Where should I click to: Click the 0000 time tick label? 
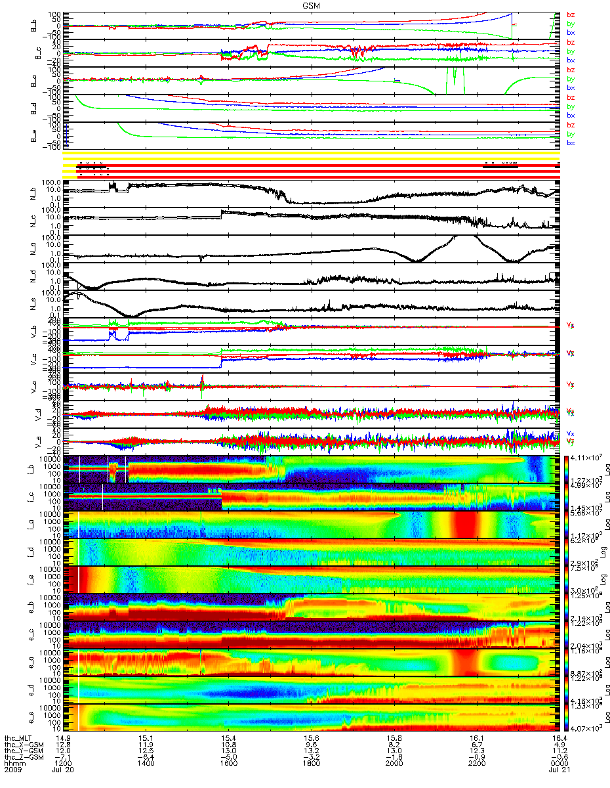(x=559, y=764)
